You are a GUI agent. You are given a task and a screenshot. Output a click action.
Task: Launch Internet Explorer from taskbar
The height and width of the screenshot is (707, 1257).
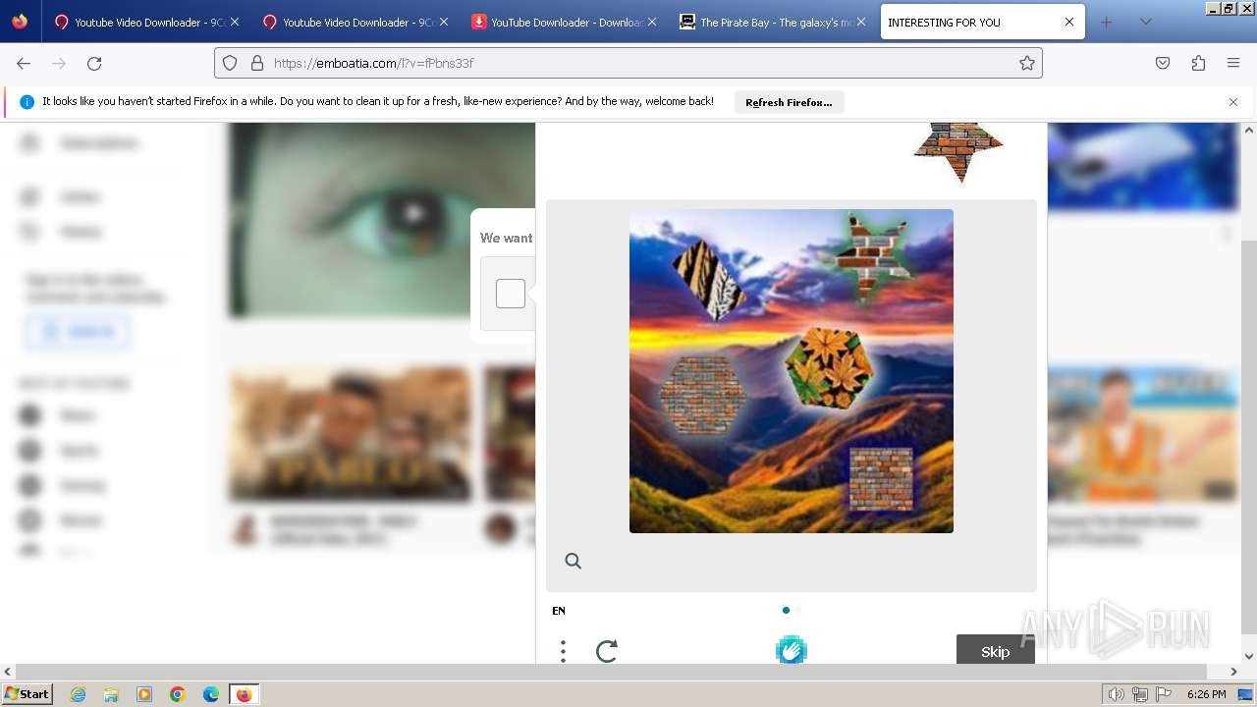[x=78, y=694]
